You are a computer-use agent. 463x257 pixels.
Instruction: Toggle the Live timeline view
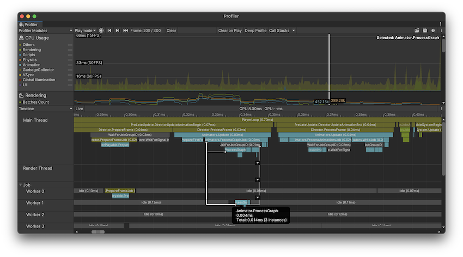[x=80, y=109]
